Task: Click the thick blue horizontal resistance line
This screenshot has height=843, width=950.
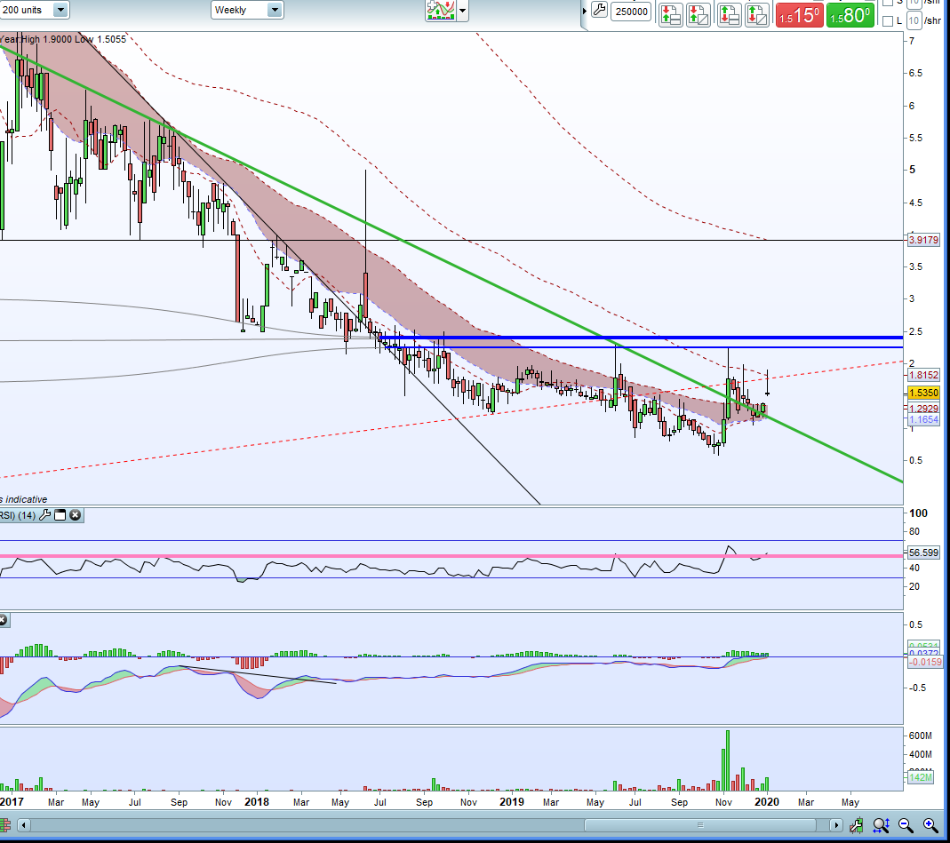Action: click(641, 338)
